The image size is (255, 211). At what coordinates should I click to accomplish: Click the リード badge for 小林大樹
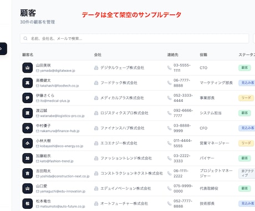coord(246,143)
